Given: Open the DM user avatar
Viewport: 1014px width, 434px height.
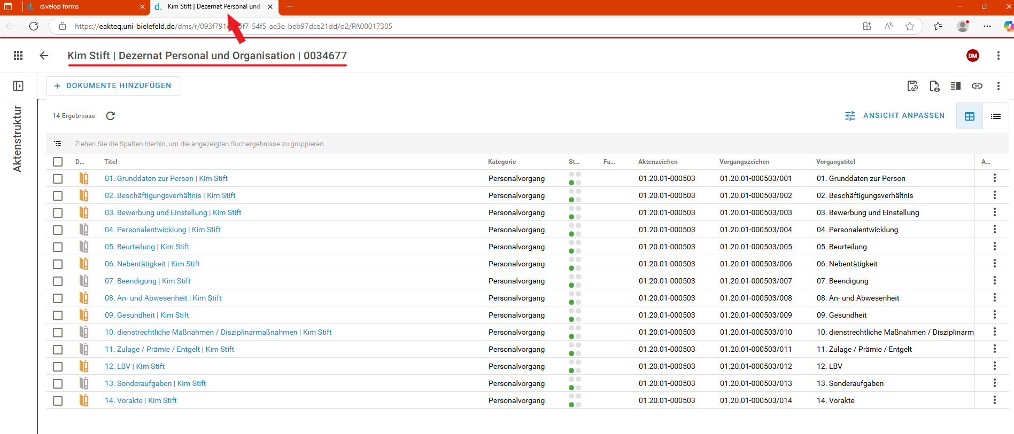Looking at the screenshot, I should click(972, 56).
